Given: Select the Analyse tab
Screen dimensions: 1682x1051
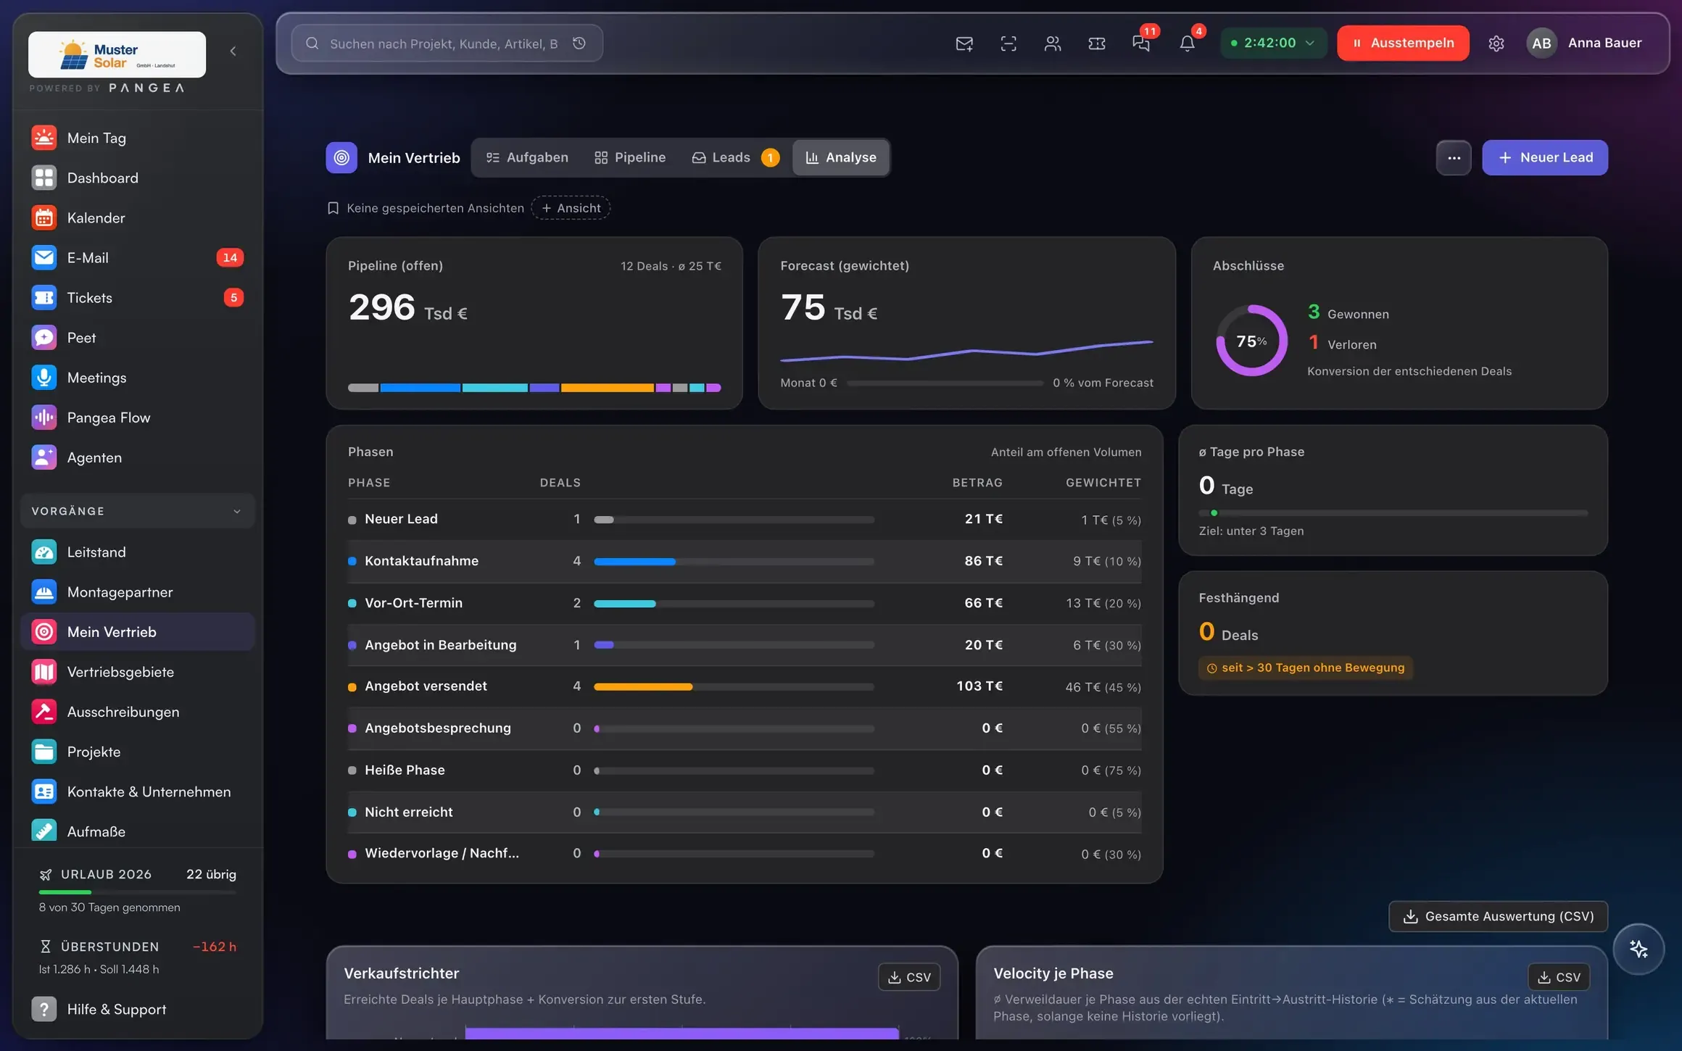Looking at the screenshot, I should pos(841,157).
